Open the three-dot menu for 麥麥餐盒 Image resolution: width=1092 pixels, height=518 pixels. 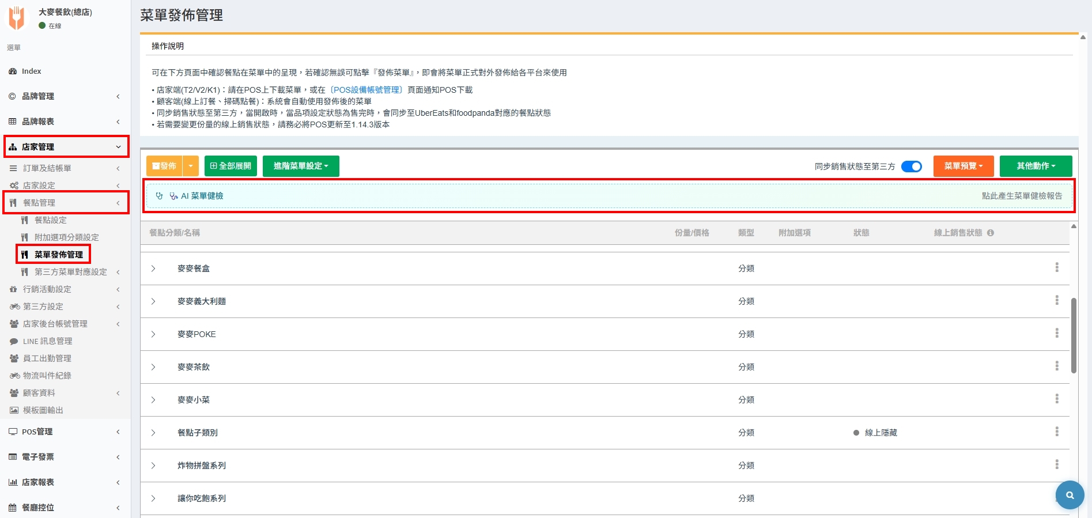[1057, 267]
